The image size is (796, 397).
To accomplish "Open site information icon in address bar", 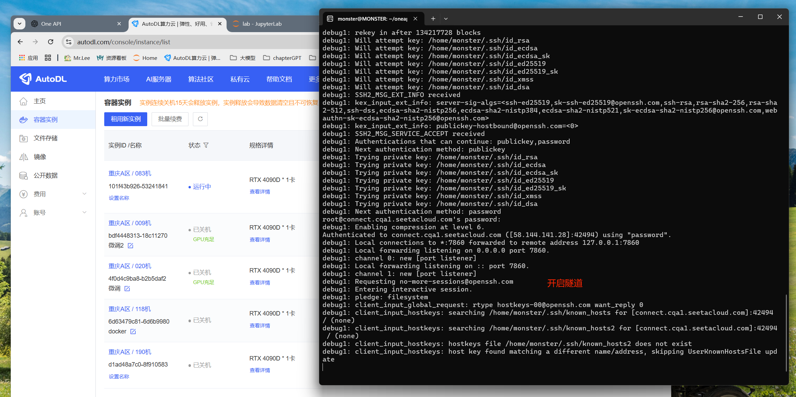I will point(69,42).
